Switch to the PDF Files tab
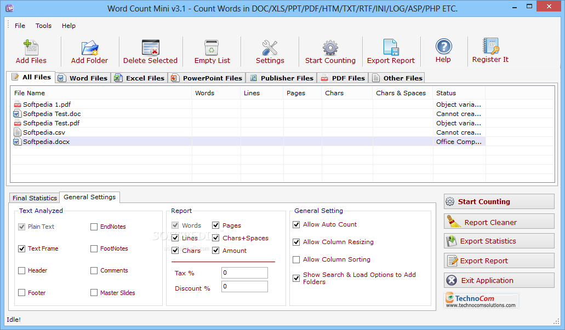 [x=343, y=78]
